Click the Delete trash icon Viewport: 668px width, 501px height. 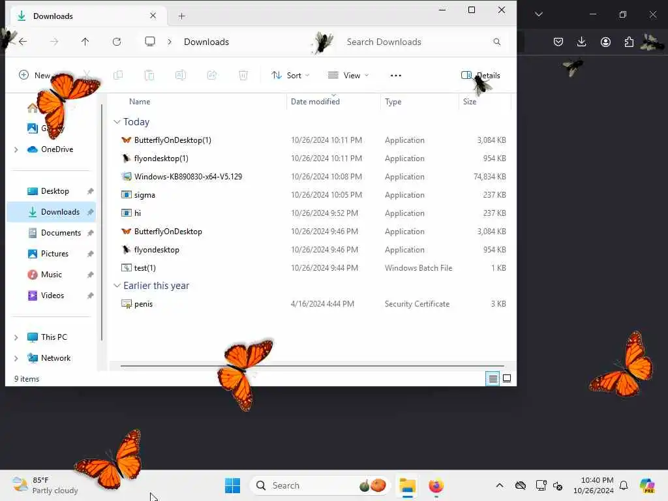243,76
